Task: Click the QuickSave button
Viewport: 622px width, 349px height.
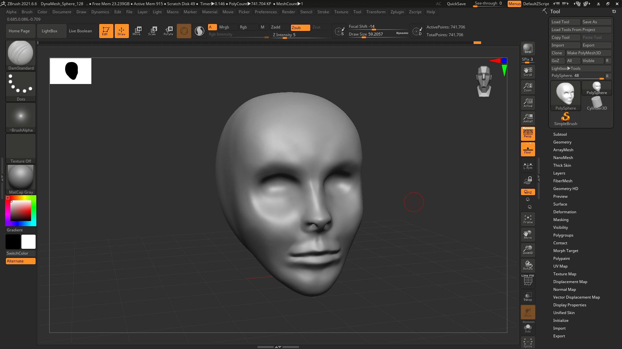Action: 456,4
